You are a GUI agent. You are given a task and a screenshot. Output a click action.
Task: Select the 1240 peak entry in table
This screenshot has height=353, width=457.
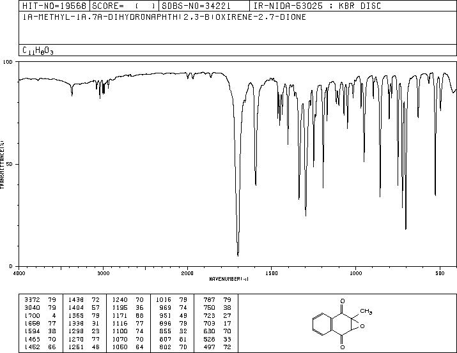128,299
